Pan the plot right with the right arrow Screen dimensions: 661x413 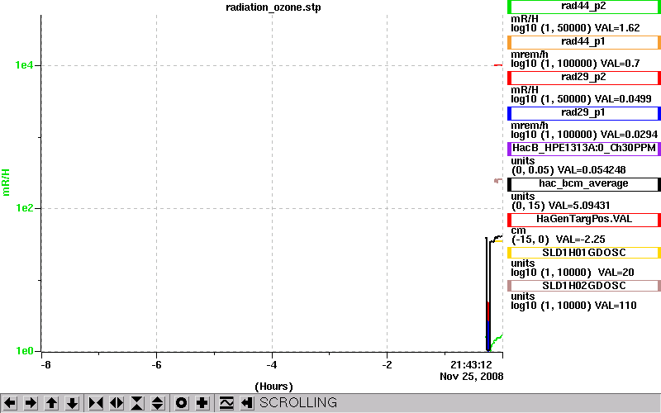pyautogui.click(x=31, y=403)
